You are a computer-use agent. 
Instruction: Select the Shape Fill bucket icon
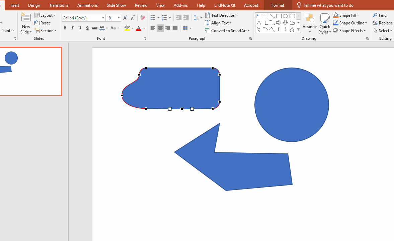[336, 15]
